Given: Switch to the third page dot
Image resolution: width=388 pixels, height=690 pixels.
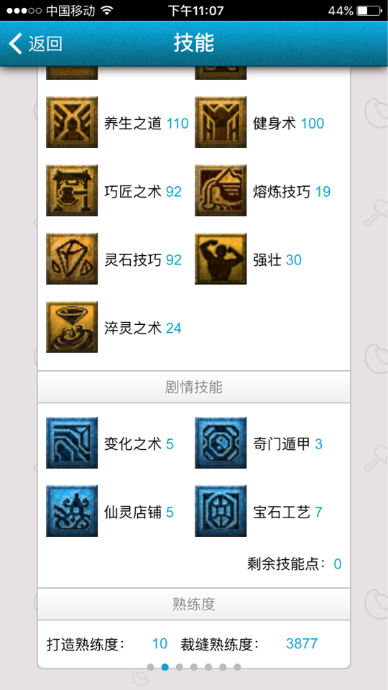Looking at the screenshot, I should pyautogui.click(x=180, y=667).
